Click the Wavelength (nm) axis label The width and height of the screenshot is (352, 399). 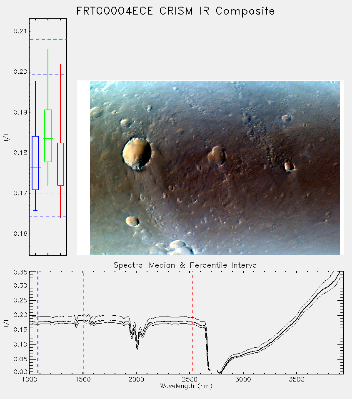[186, 386]
